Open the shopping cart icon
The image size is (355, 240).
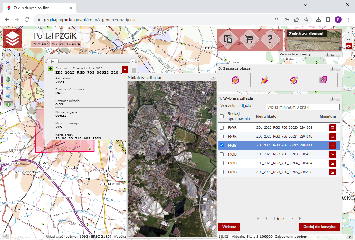coord(249,39)
